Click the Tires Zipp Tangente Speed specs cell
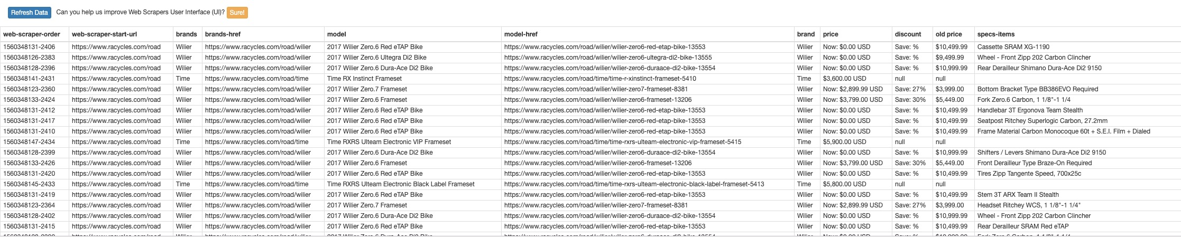The image size is (1181, 238). click(x=1029, y=174)
